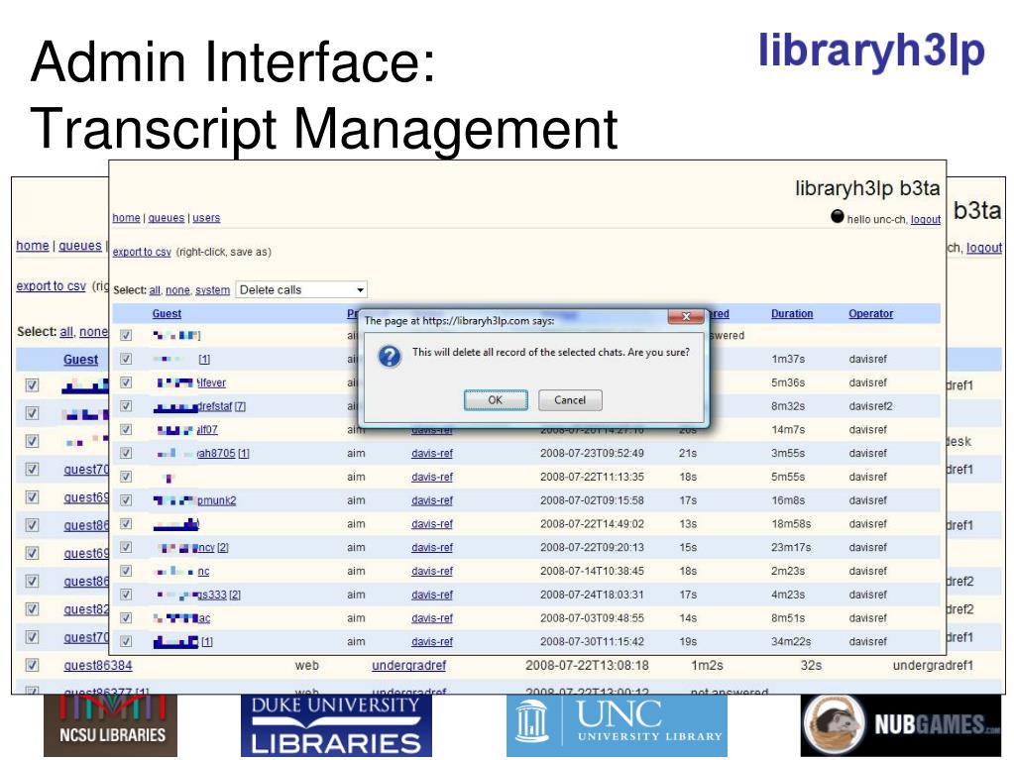Screen dimensions: 1014x760
Task: Open the guest86384 link in the back window
Action: (x=98, y=665)
